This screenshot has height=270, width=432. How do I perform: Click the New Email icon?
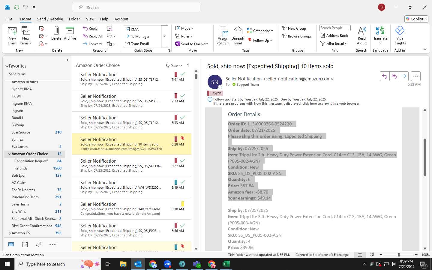(x=12, y=35)
